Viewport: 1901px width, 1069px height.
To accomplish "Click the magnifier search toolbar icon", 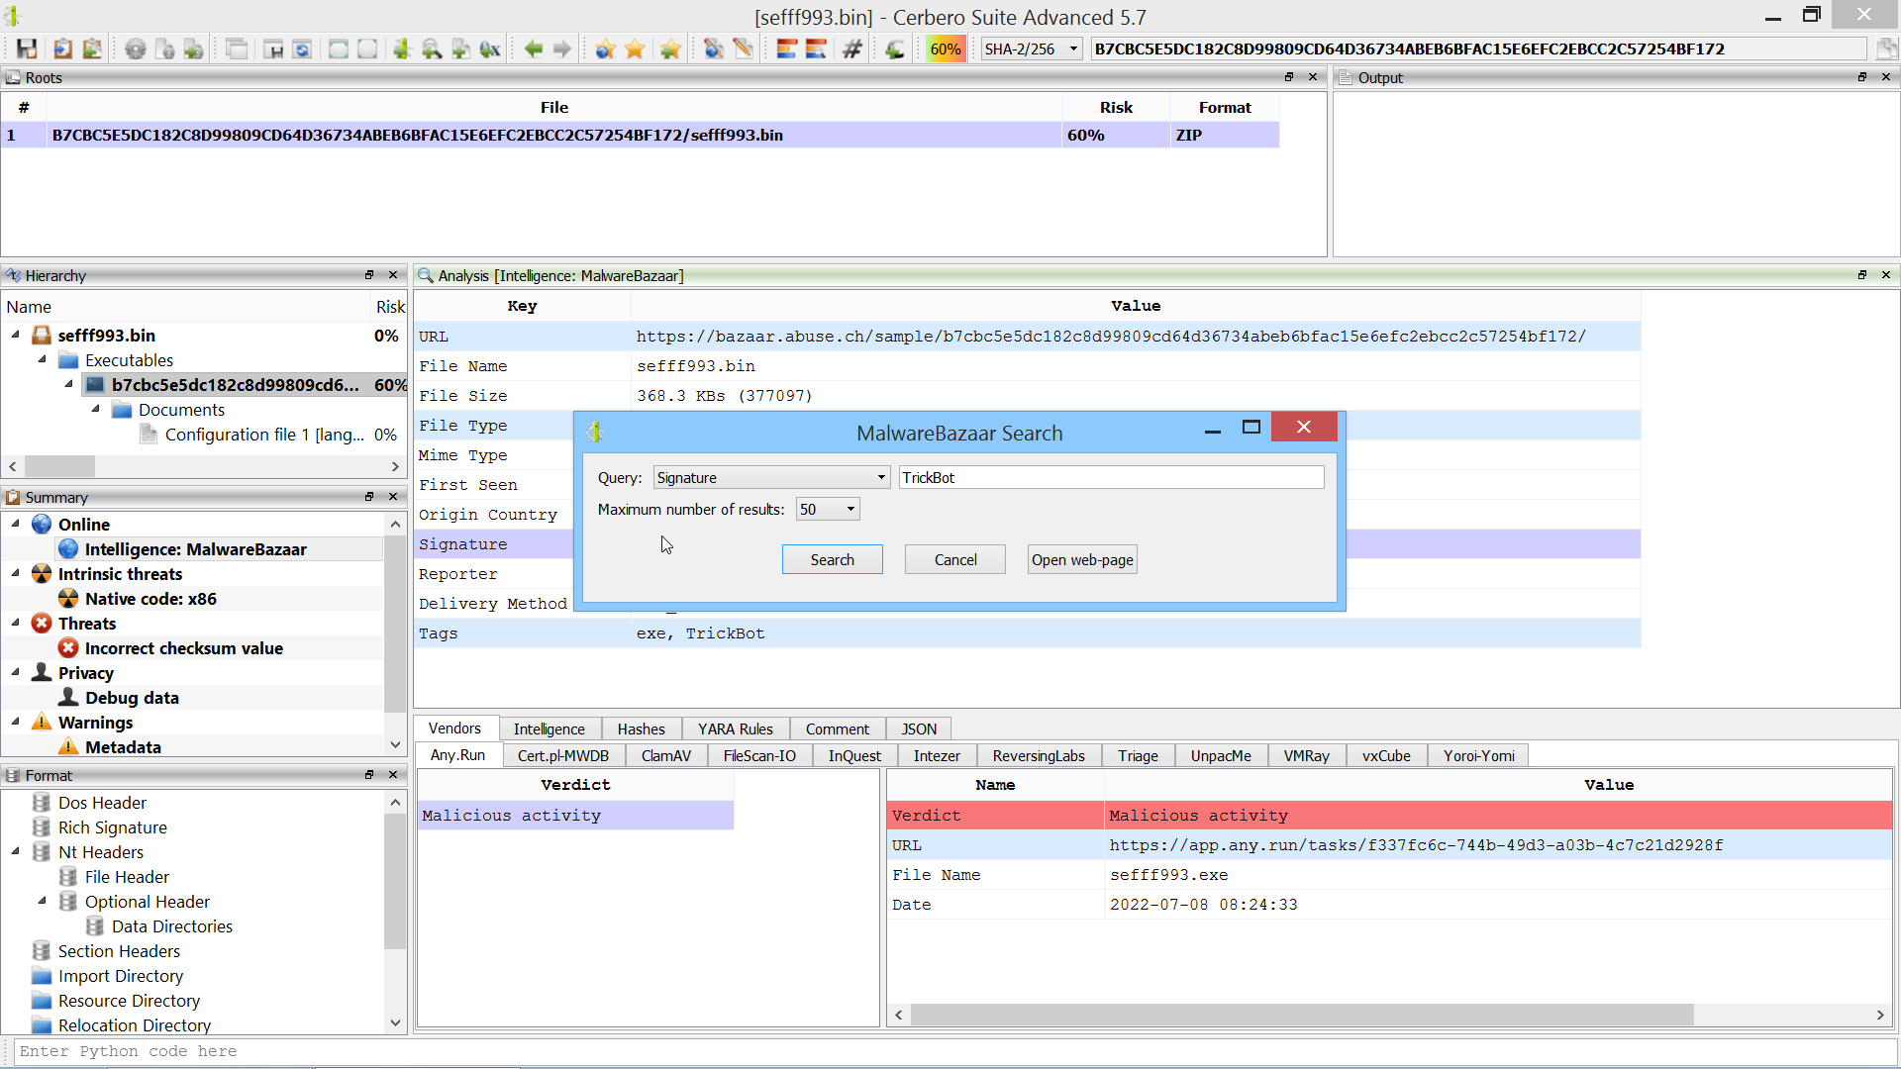I will (x=432, y=49).
